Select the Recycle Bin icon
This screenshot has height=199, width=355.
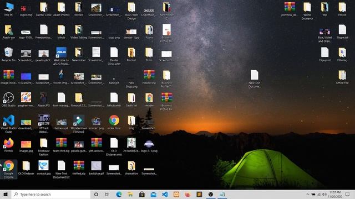[x=9, y=55]
